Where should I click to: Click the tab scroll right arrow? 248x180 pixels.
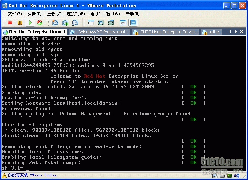coord(236,32)
